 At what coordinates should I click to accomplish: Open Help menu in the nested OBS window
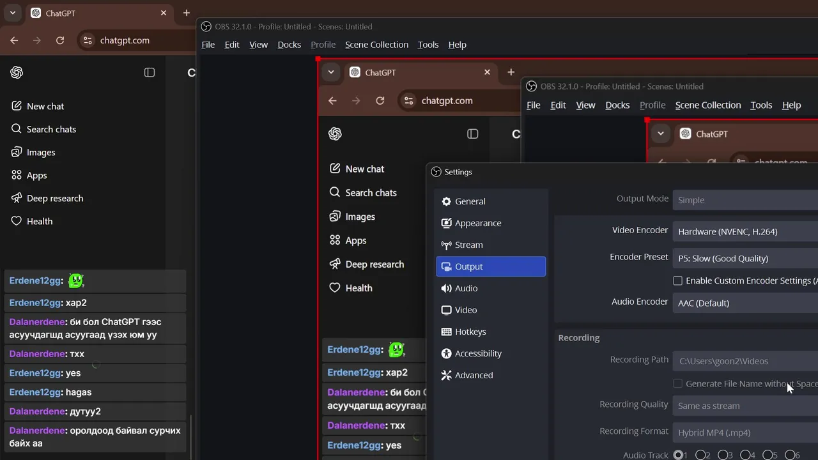pyautogui.click(x=791, y=105)
